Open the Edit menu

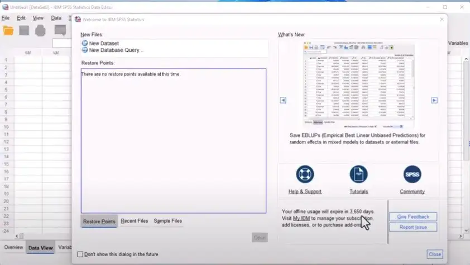tap(21, 18)
